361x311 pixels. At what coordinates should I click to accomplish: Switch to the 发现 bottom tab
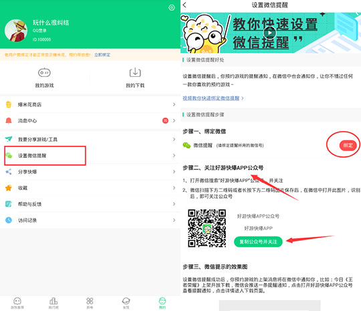pyautogui.click(x=126, y=303)
